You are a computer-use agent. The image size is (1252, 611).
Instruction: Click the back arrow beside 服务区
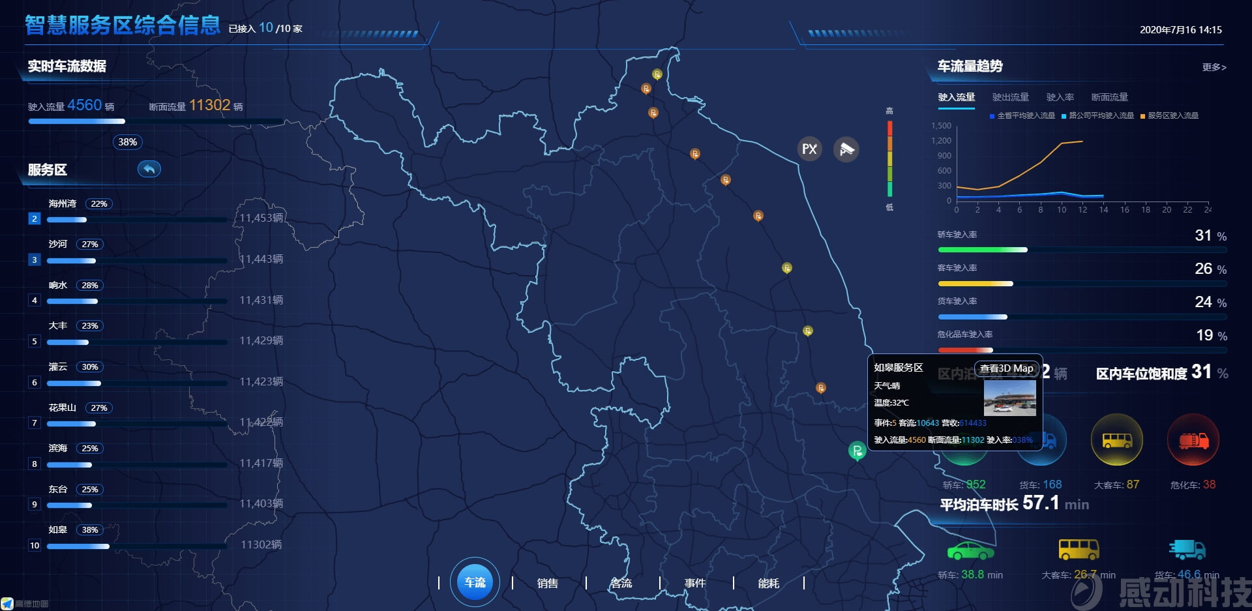tap(149, 170)
